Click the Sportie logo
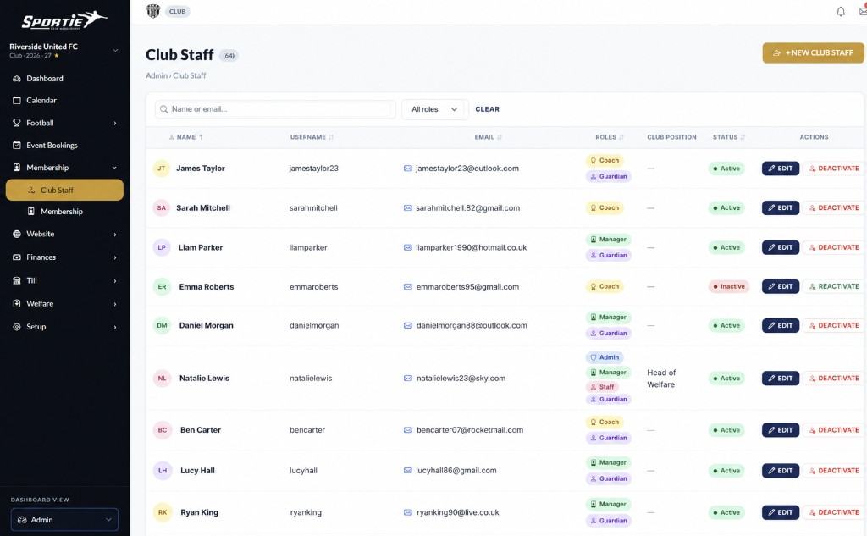The height and width of the screenshot is (536, 867). click(x=64, y=20)
